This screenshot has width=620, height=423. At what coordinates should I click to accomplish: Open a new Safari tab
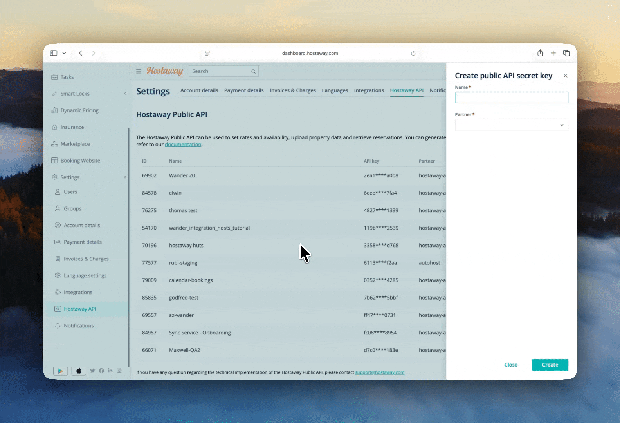coord(553,53)
